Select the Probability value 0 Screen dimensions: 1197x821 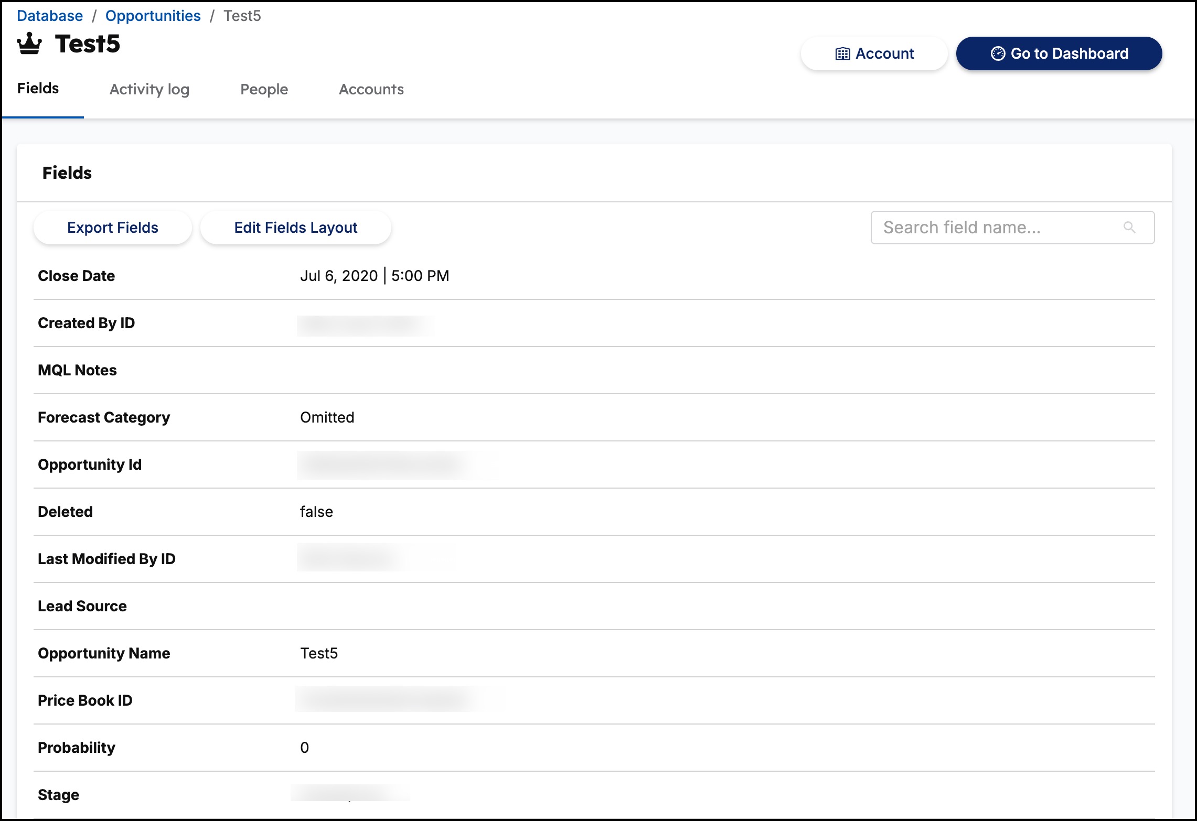tap(304, 748)
